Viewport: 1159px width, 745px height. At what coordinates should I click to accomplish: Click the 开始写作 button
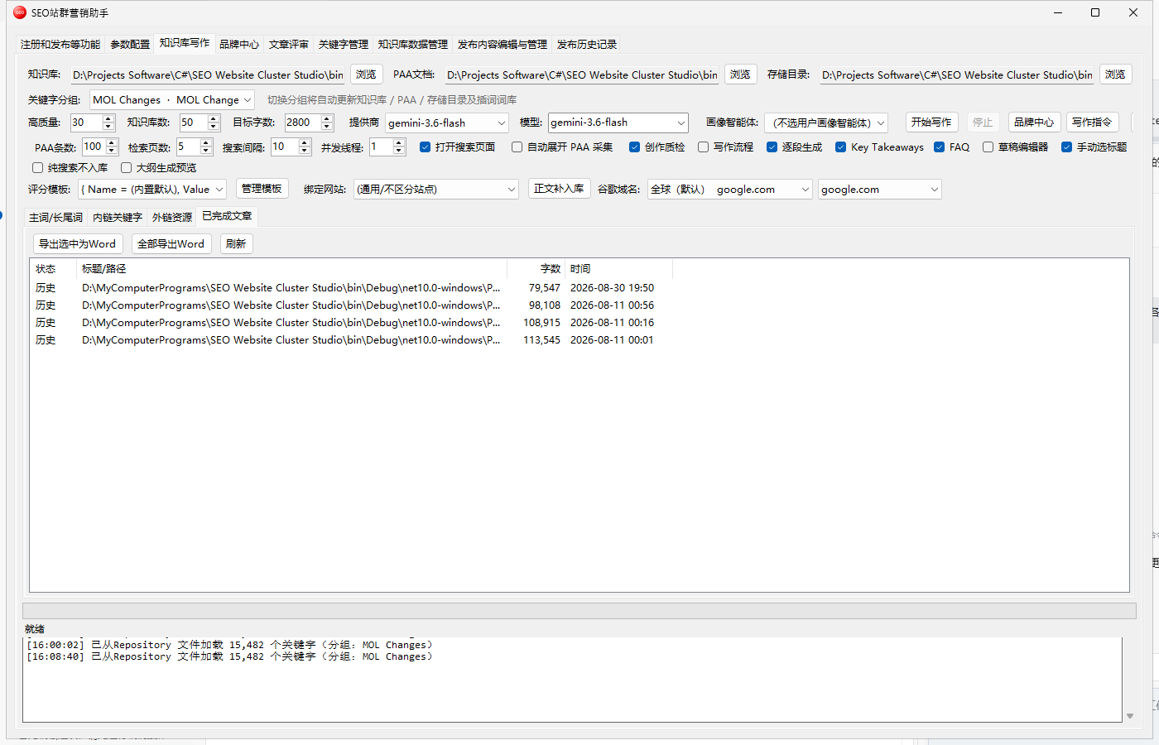click(931, 123)
